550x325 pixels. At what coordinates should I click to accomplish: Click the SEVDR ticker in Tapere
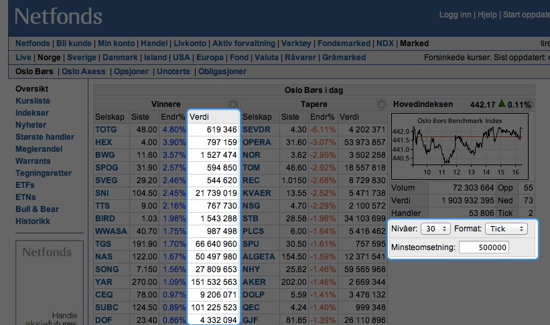pyautogui.click(x=257, y=130)
